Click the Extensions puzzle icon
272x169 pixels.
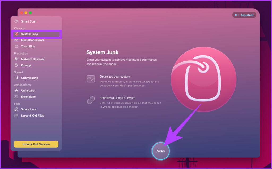point(16,97)
